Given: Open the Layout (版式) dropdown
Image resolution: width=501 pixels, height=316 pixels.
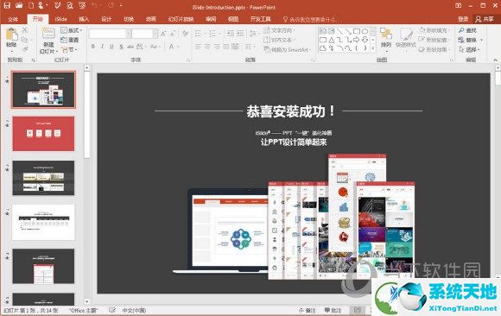Looking at the screenshot, I should pos(71,30).
